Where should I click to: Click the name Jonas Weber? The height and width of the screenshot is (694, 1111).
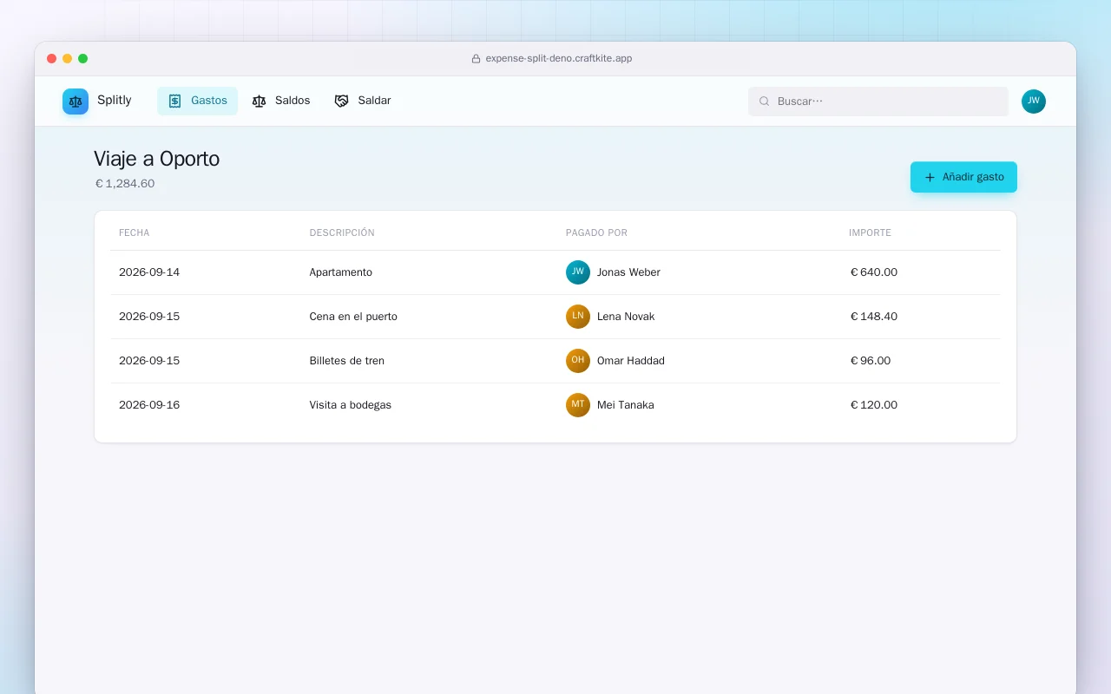628,272
